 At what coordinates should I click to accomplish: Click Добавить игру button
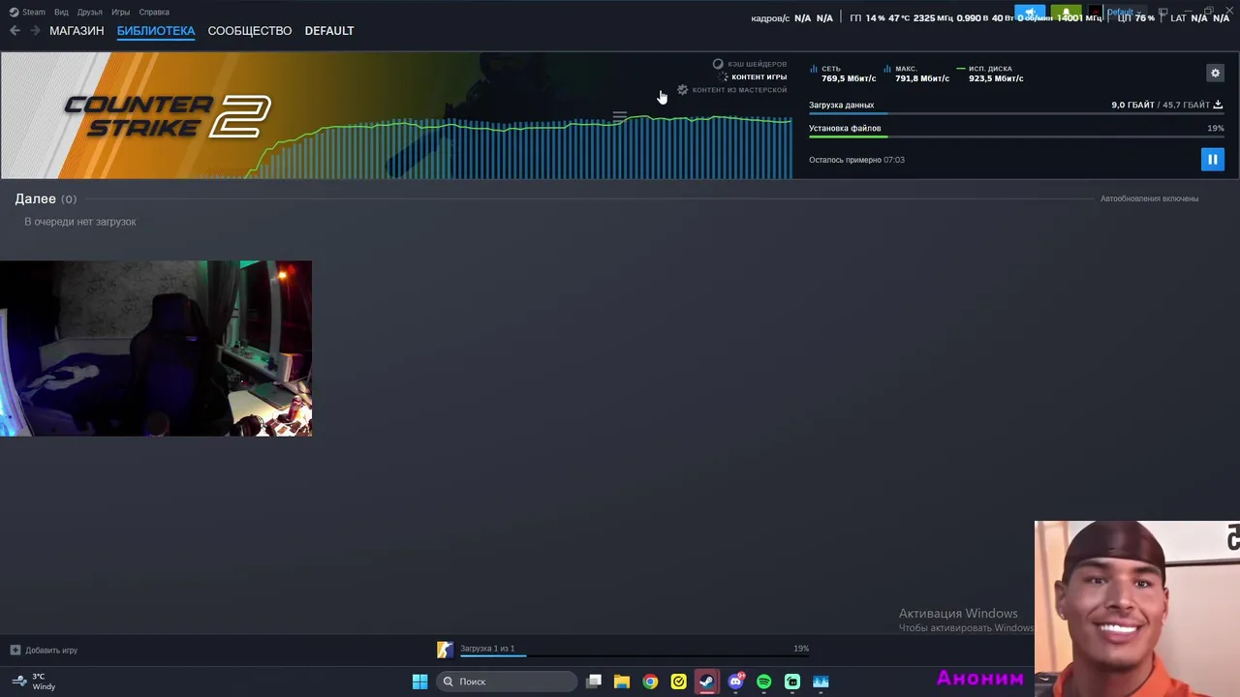(x=44, y=651)
